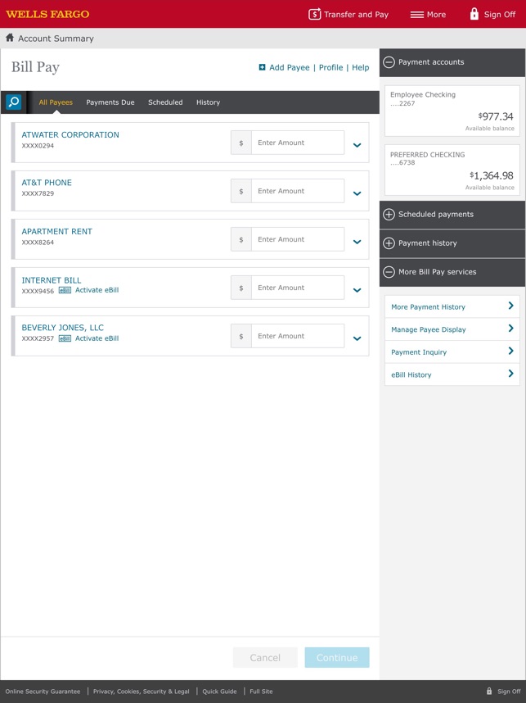The height and width of the screenshot is (703, 526).
Task: Click Sign Off in the header
Action: pos(500,15)
